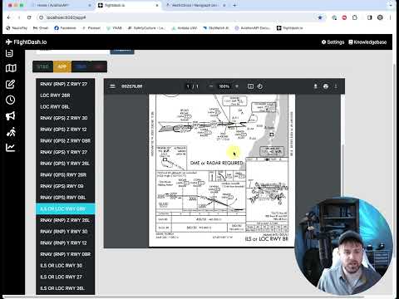Select RNAV (GPS) RWY 26R chart
The image size is (399, 299).
point(66,174)
